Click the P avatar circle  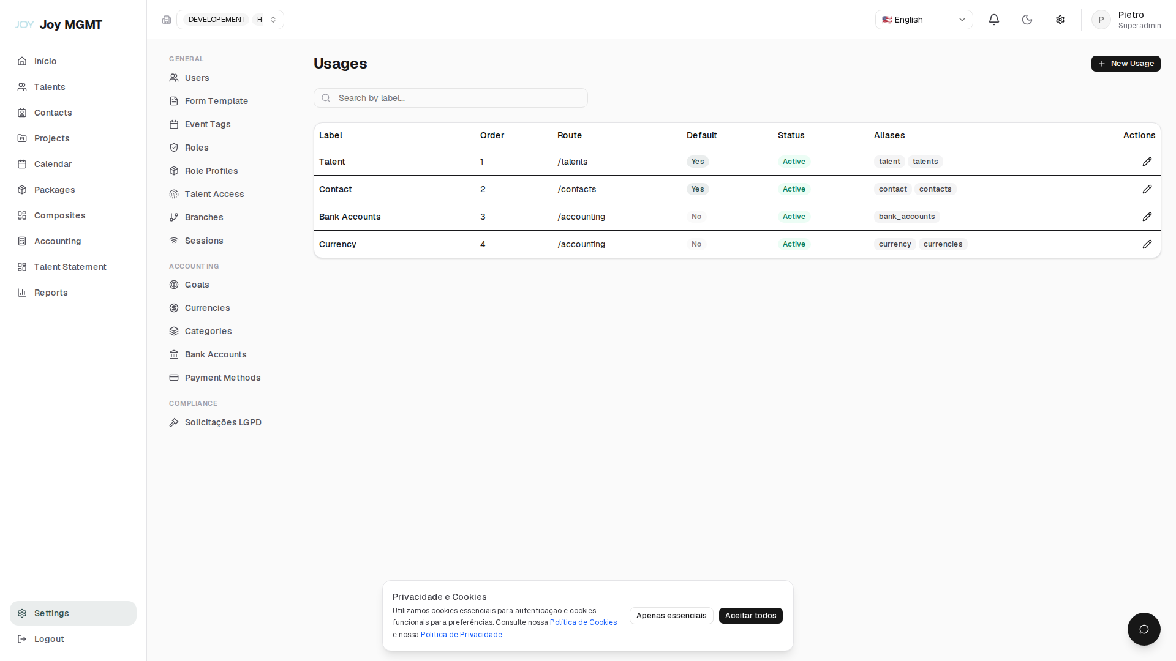(1101, 20)
